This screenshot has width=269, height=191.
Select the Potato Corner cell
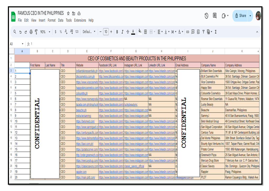pos(213,149)
